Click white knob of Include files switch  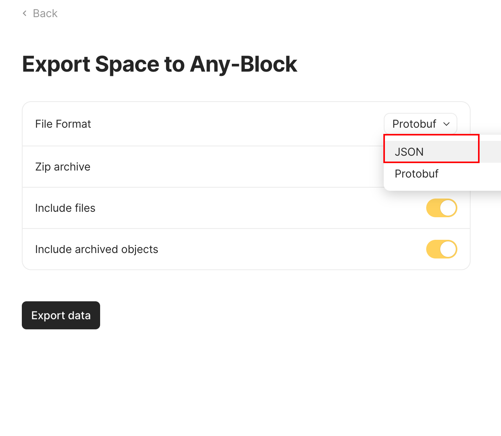point(448,208)
